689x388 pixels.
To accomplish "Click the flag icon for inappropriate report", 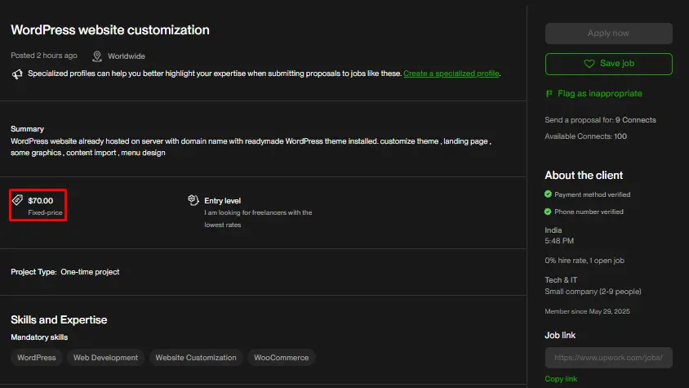I will [x=549, y=94].
